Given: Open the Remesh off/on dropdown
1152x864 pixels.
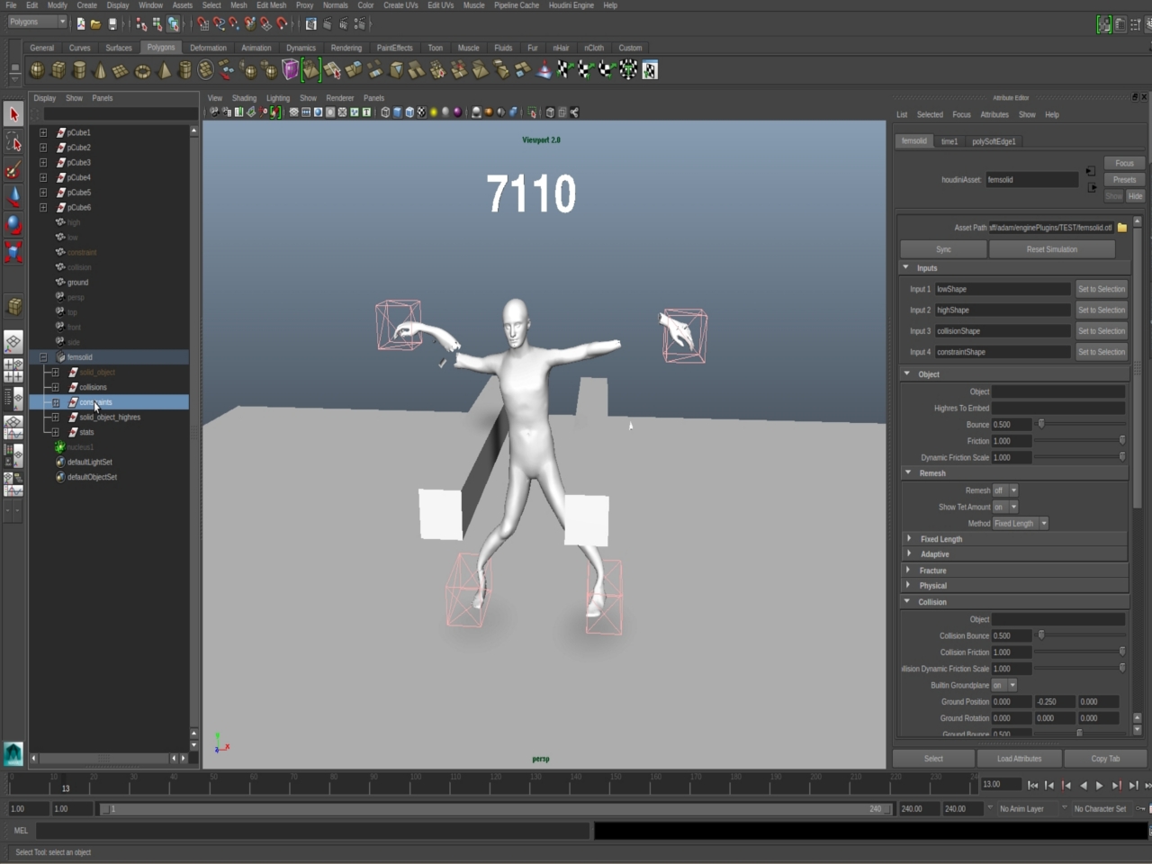Looking at the screenshot, I should 1005,490.
